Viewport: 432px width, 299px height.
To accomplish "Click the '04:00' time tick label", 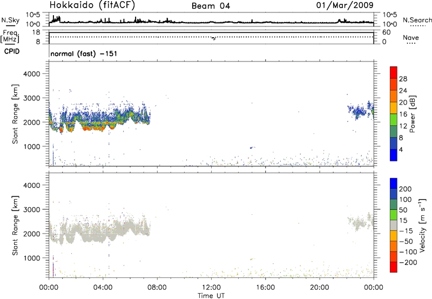I will (x=103, y=288).
